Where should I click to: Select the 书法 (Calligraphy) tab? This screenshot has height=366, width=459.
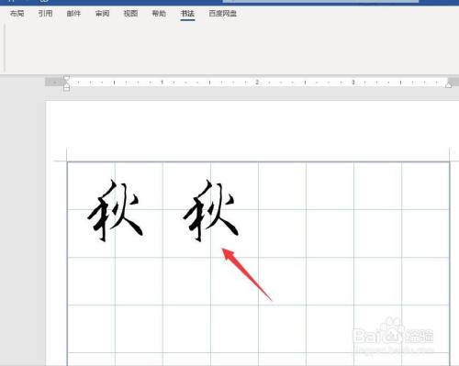(x=187, y=14)
